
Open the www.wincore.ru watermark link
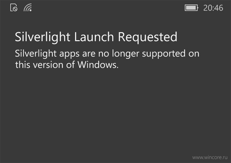pos(210,157)
